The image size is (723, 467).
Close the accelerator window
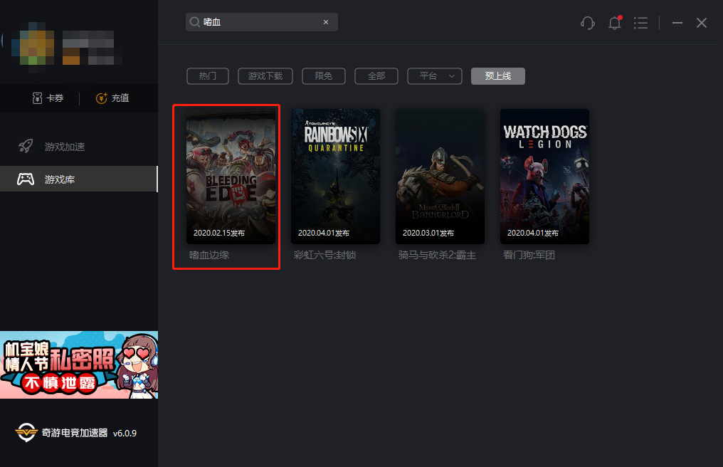point(702,23)
